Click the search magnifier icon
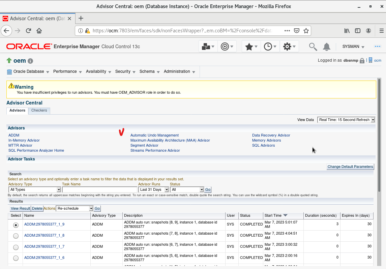This screenshot has width=386, height=269. [x=313, y=47]
